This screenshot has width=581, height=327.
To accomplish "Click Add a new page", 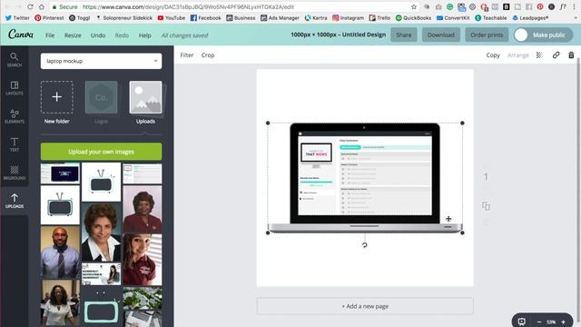I will tap(365, 306).
